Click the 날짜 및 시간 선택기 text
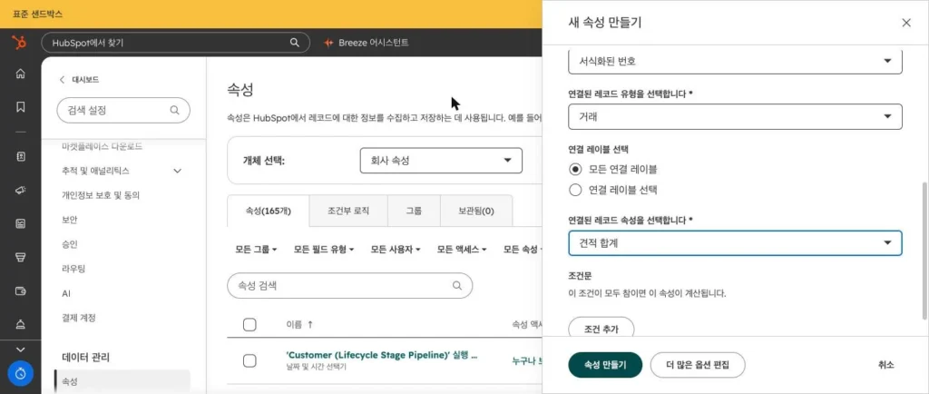 [x=316, y=367]
